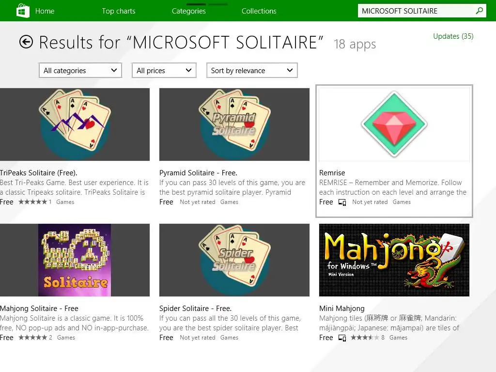This screenshot has height=372, width=496.
Task: Click the REMRISE description text
Action: pos(392,187)
